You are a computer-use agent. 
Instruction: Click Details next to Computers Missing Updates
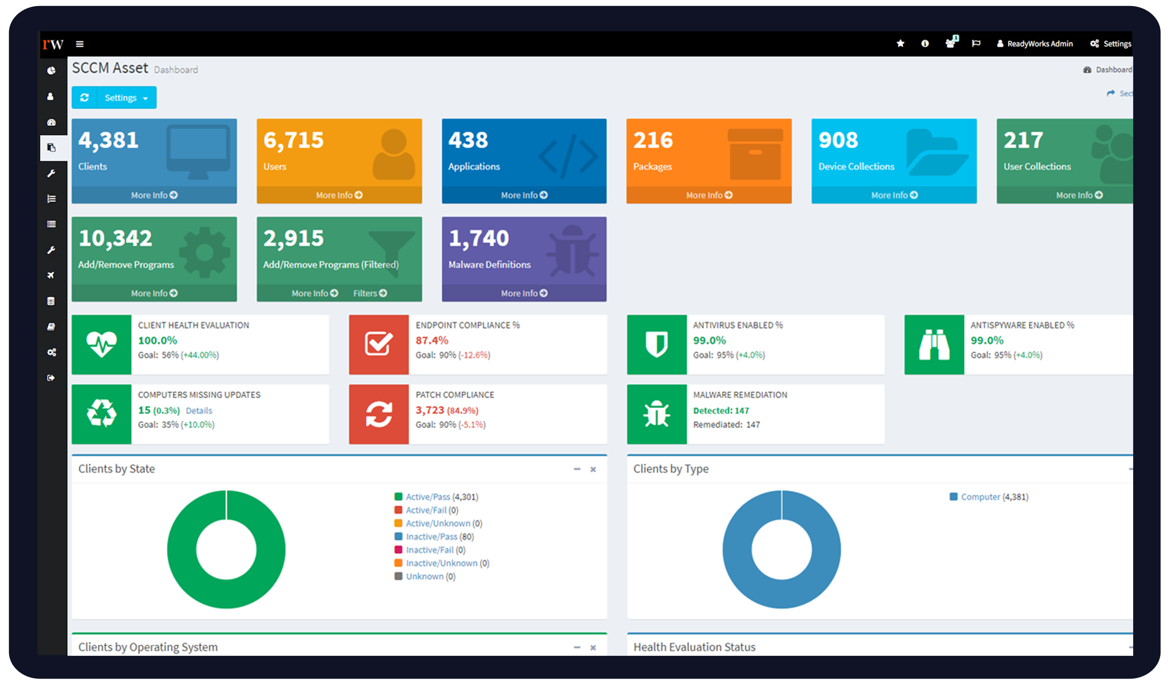click(199, 410)
